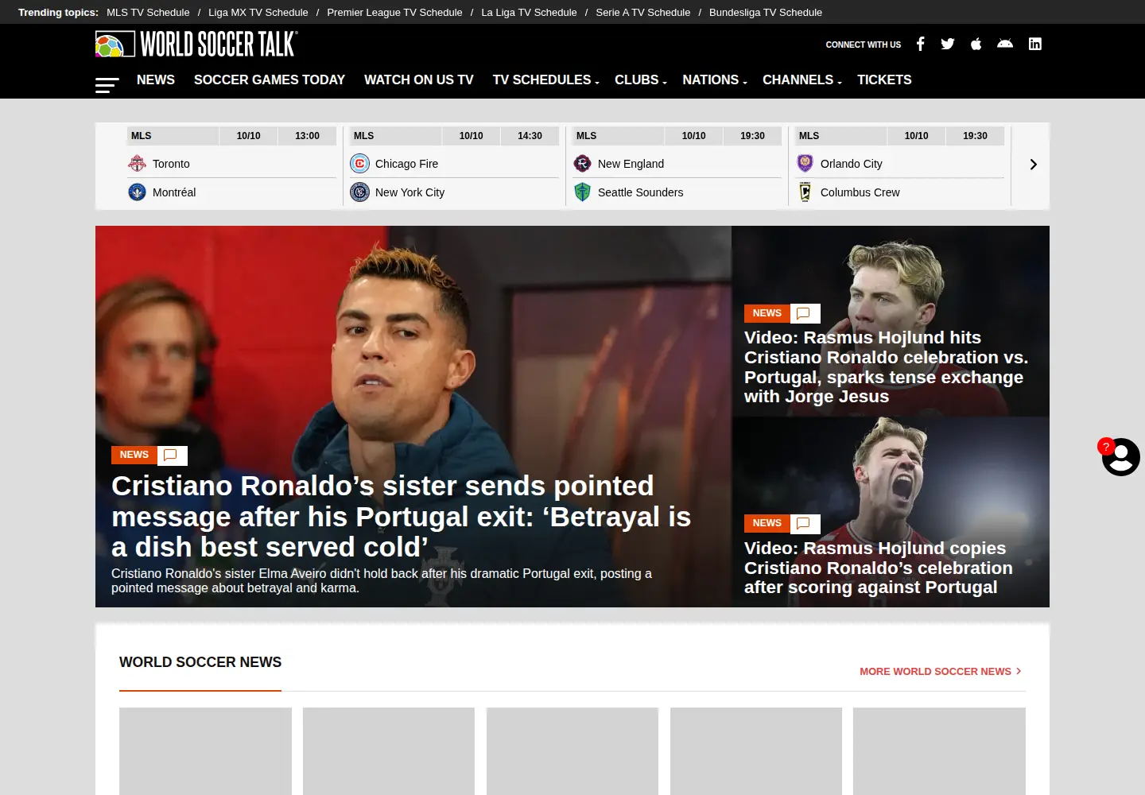This screenshot has height=795, width=1145.
Task: Click the Montréal team crest
Action: (138, 192)
